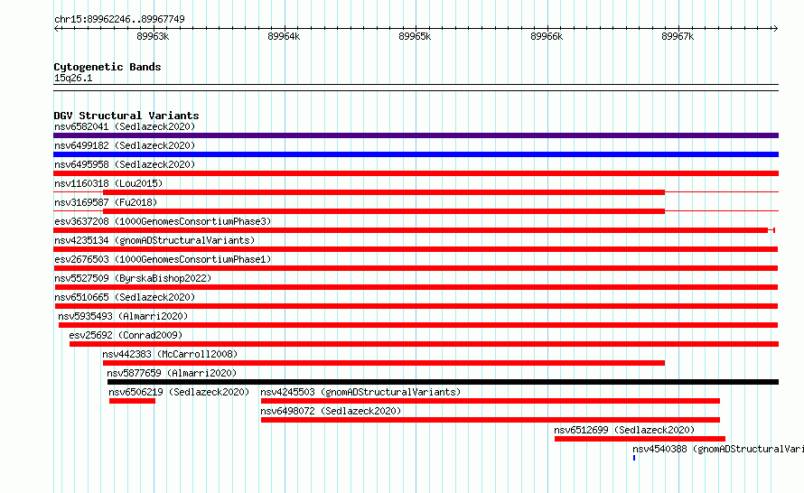
Task: Select the red bar under nsv442383
Action: [384, 363]
